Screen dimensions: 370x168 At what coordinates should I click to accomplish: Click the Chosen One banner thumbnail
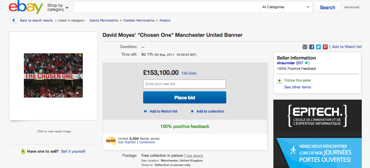coord(53,75)
